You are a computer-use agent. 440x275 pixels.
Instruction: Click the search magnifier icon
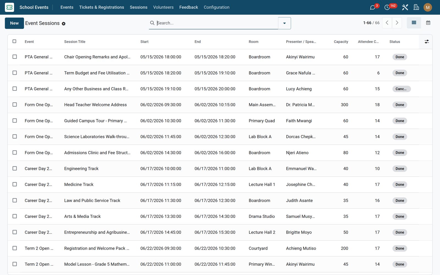[x=152, y=23]
